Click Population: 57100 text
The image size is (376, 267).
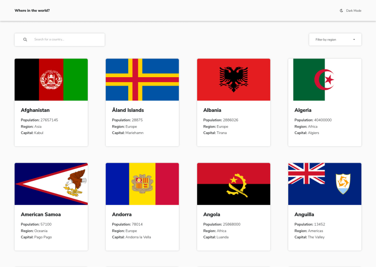(36, 224)
